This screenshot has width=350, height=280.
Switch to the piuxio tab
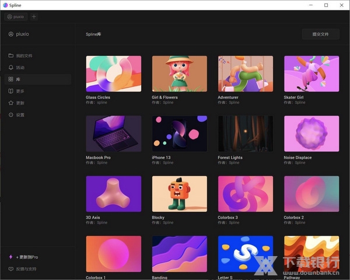coord(16,17)
